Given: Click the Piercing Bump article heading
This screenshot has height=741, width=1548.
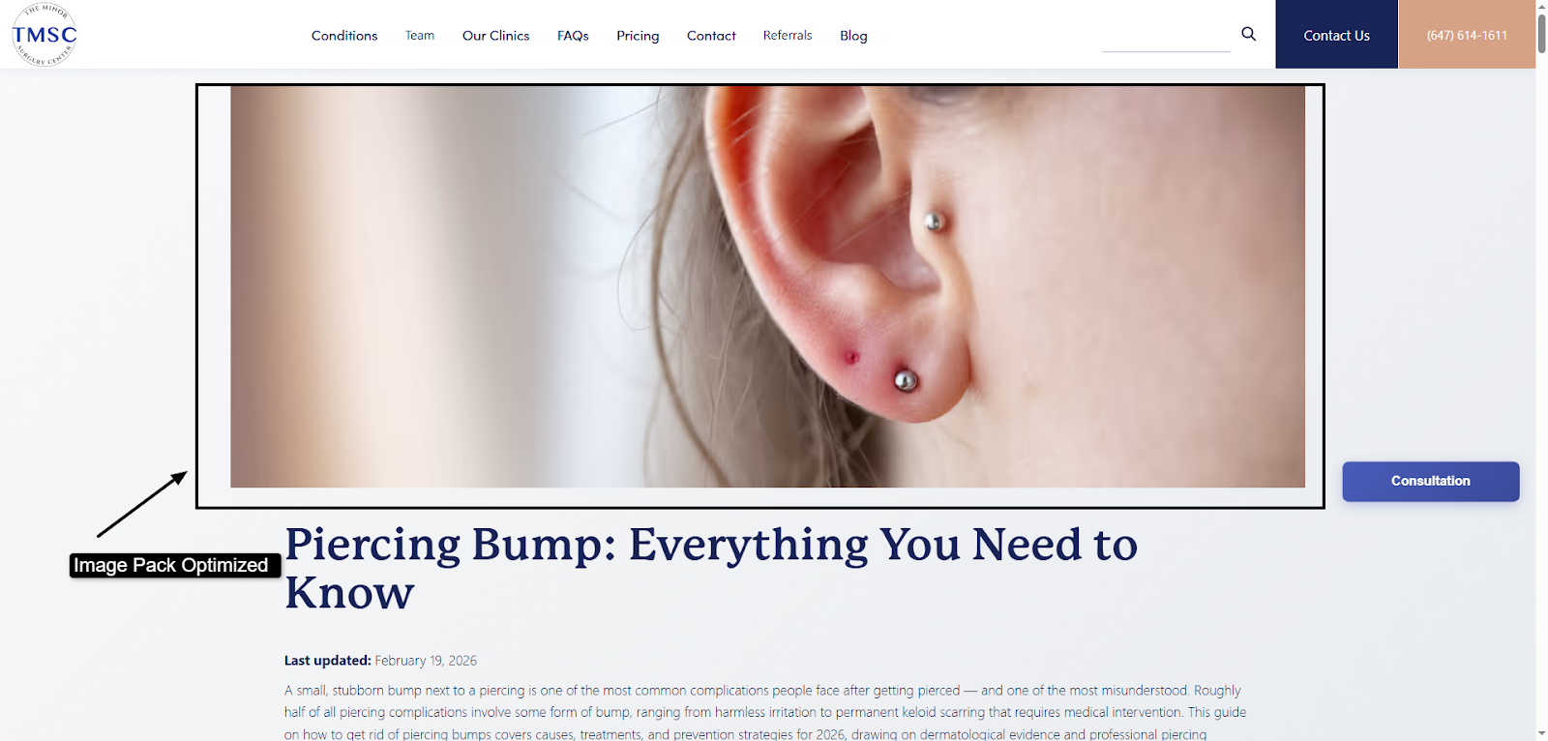Looking at the screenshot, I should pyautogui.click(x=711, y=568).
